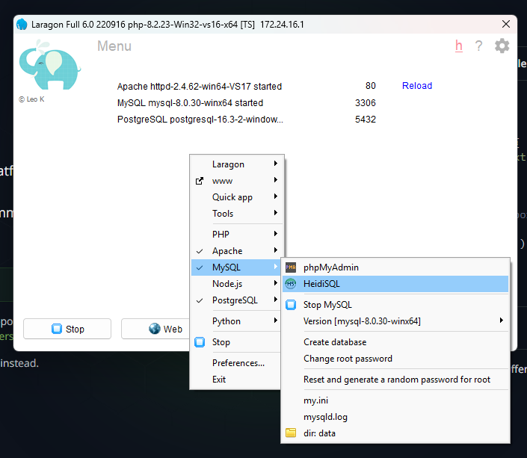Click port number 5432
Screen dimensions: 527x458
366,120
